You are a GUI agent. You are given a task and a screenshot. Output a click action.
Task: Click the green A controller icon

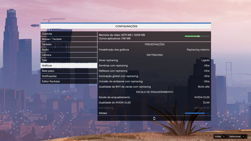pos(244,136)
